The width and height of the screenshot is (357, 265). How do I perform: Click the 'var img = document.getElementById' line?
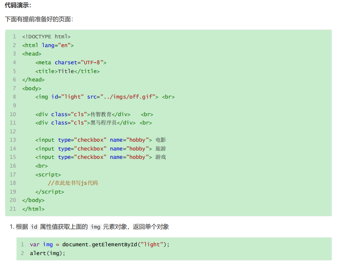pyautogui.click(x=99, y=245)
